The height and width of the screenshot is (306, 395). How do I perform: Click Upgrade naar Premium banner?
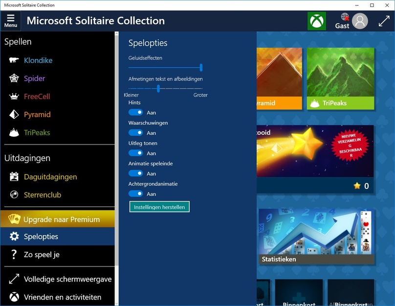(x=57, y=219)
